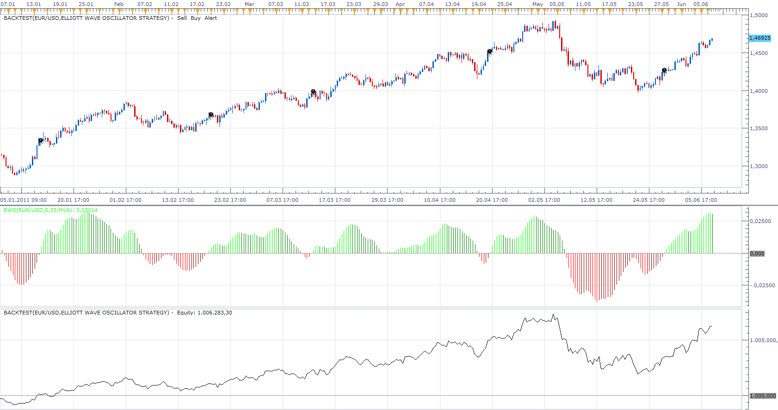
Task: Click the 1,3000 price axis label
Action: [x=759, y=166]
